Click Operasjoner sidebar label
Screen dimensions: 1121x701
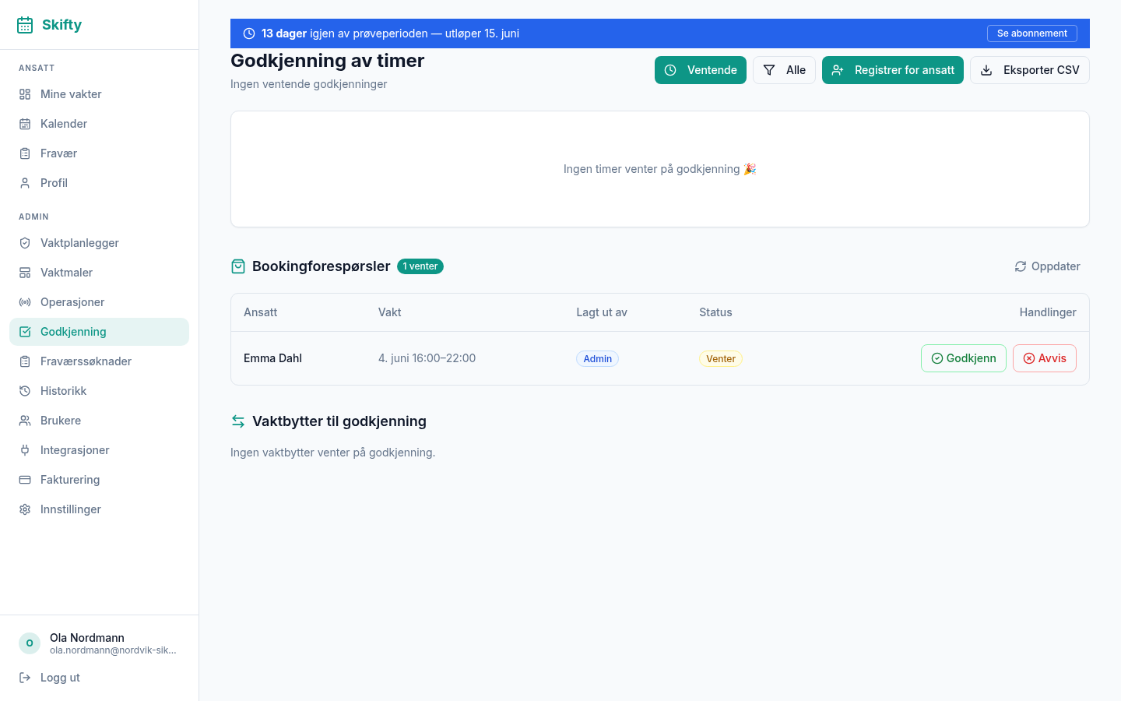tap(72, 302)
